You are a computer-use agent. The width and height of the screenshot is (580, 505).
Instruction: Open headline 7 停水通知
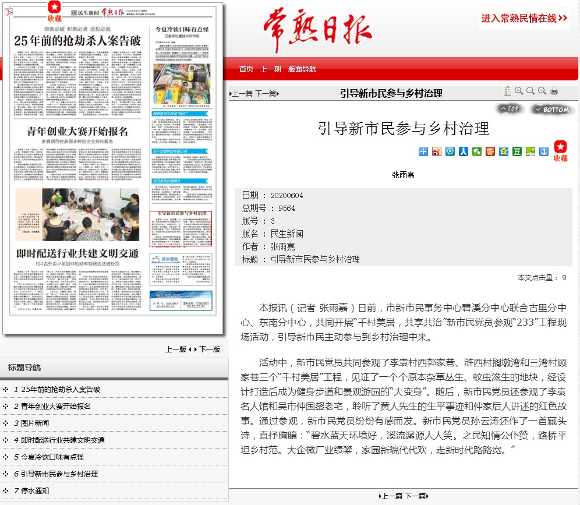(x=35, y=490)
